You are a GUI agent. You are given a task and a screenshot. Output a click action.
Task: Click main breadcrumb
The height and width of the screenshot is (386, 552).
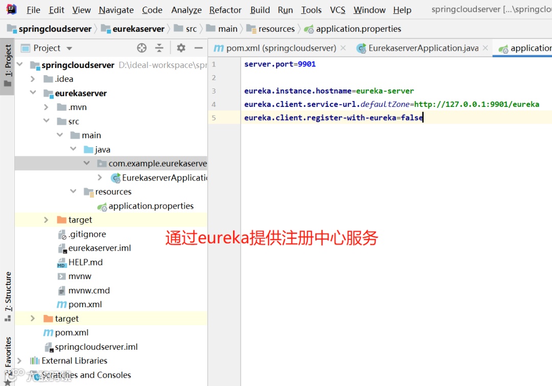[222, 29]
